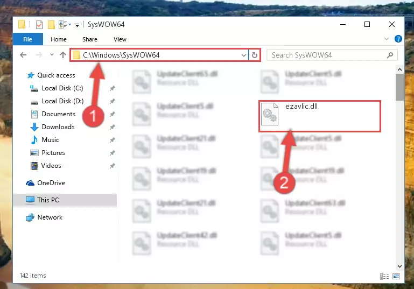Viewport: 414px width, 289px height.
Task: Click the ezavlic.dll gear file icon
Action: pyautogui.click(x=270, y=114)
